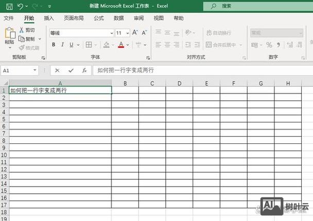
Task: Click the 剪切 scissors button
Action: [27, 30]
